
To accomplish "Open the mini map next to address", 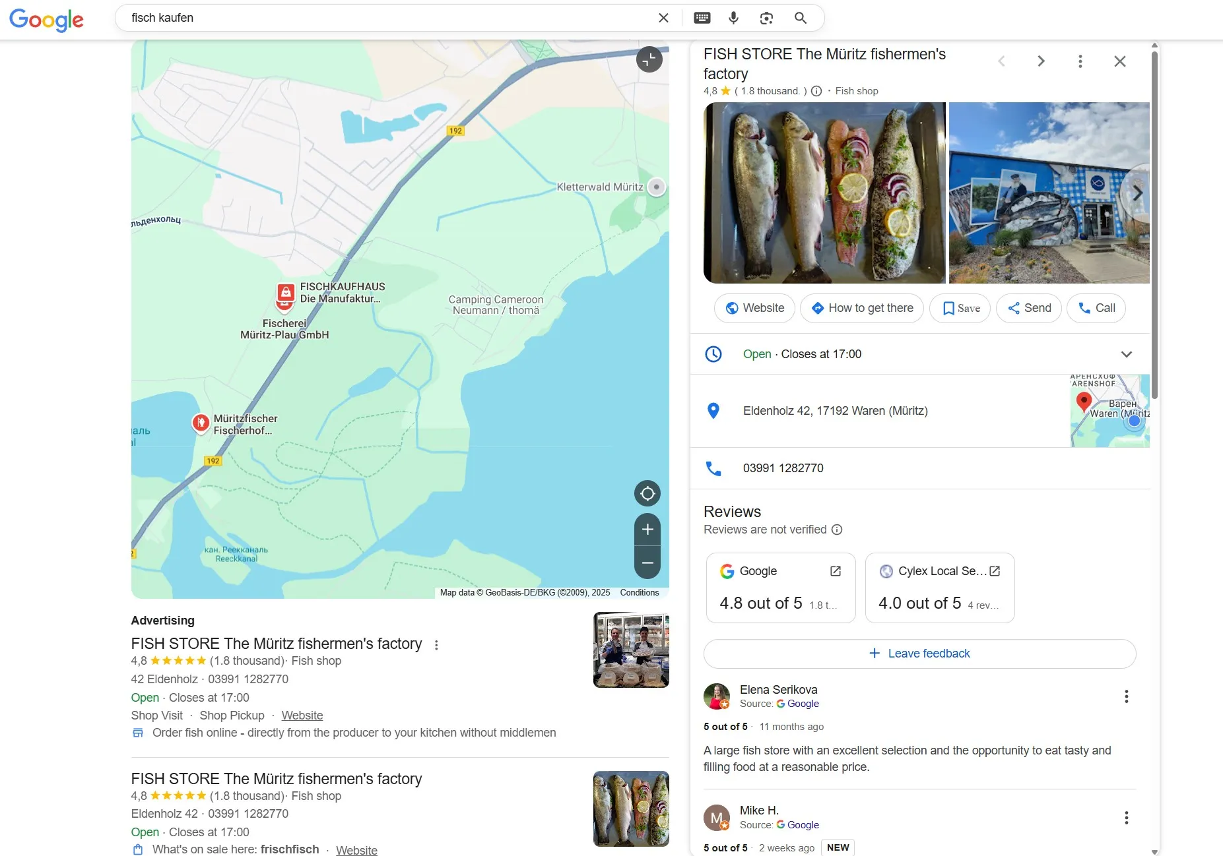I will click(1110, 411).
